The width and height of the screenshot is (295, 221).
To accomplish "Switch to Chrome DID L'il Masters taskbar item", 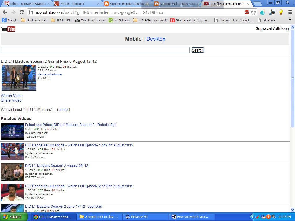I will tap(53, 217).
